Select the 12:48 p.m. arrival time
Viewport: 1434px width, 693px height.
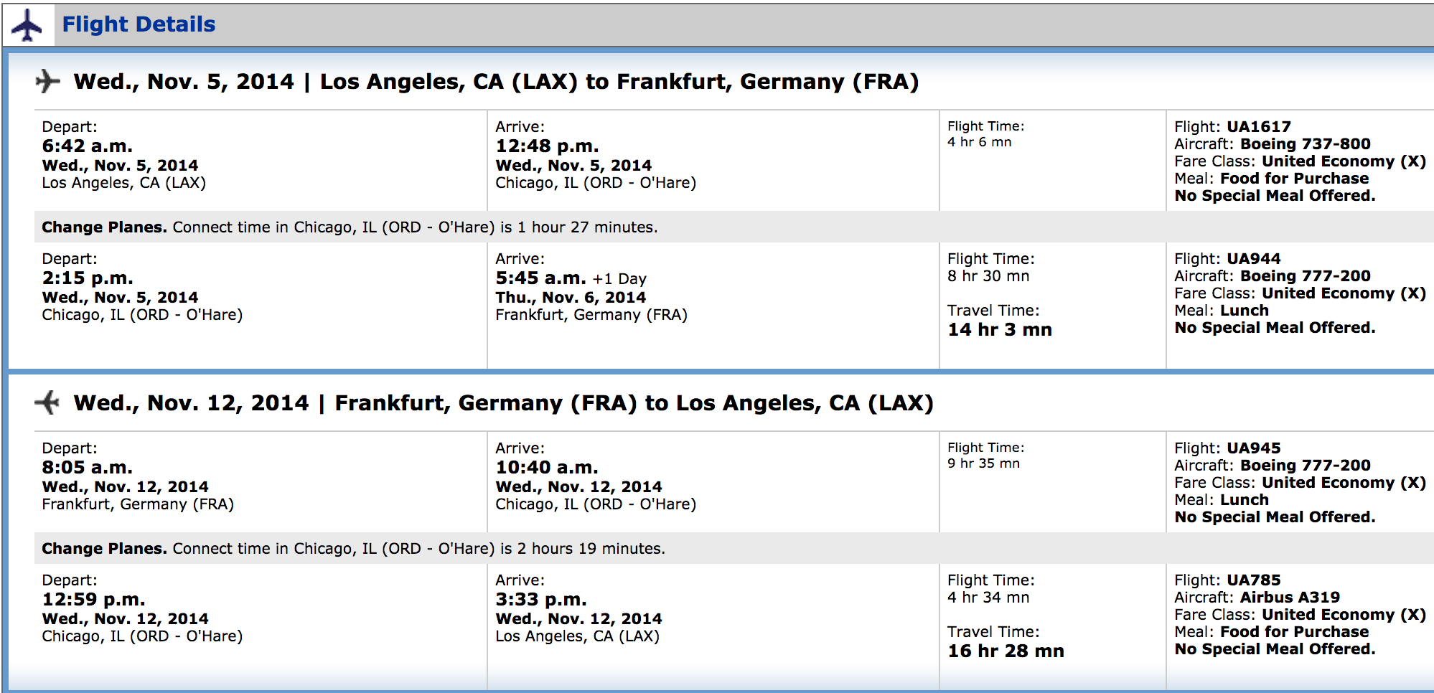tap(547, 146)
